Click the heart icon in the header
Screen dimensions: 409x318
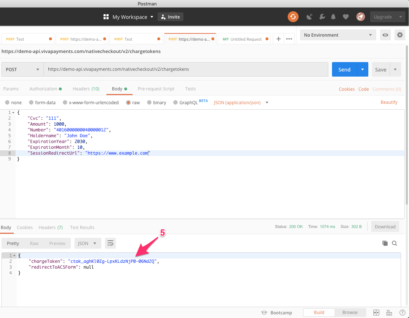pos(345,17)
